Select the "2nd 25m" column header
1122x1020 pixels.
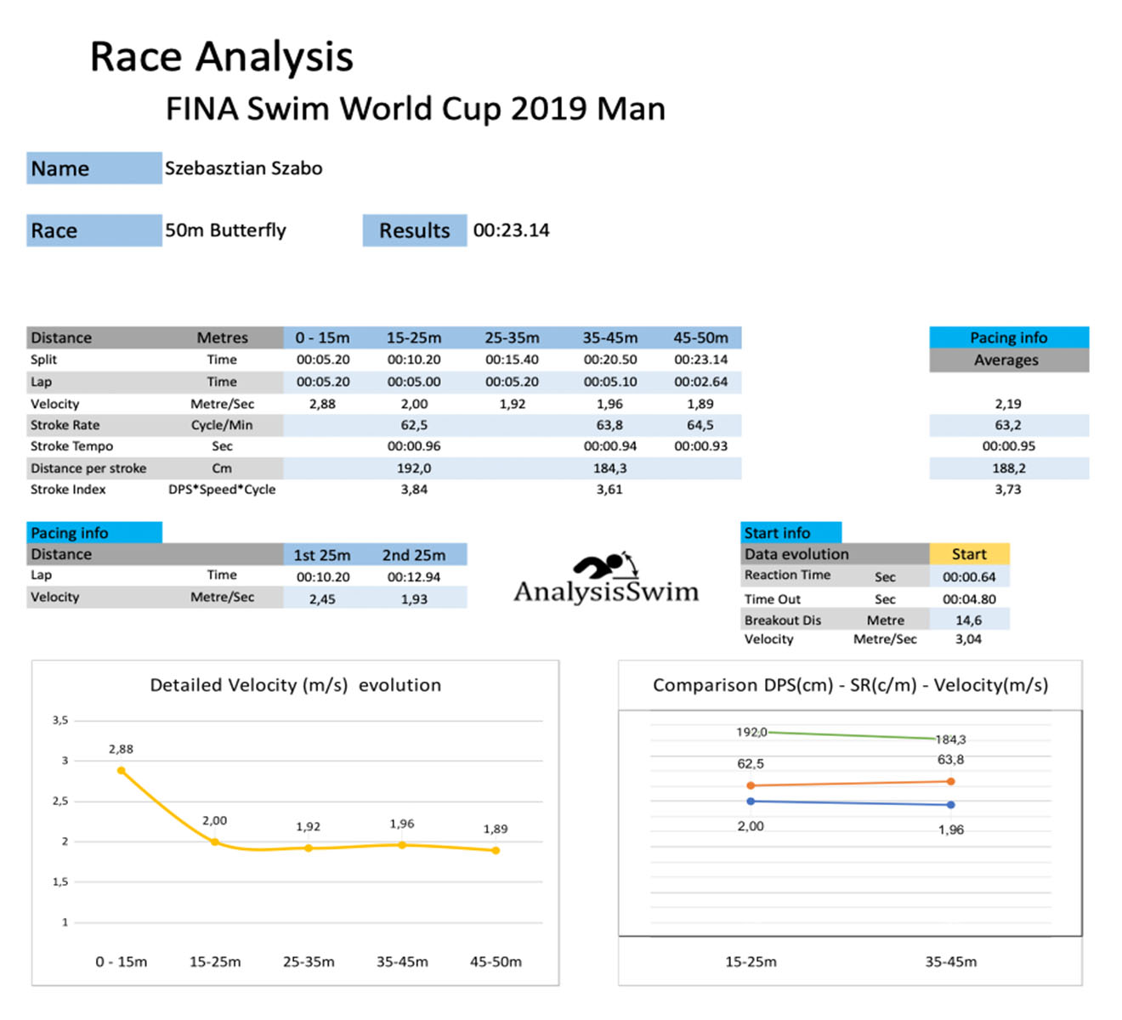414,555
